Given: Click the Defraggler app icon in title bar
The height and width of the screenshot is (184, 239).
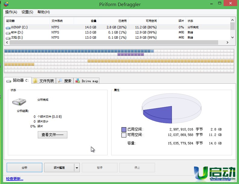Looking at the screenshot, I should coord(6,4).
